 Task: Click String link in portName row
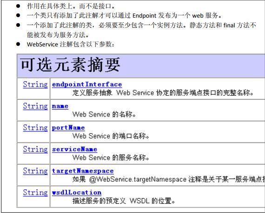[35, 128]
